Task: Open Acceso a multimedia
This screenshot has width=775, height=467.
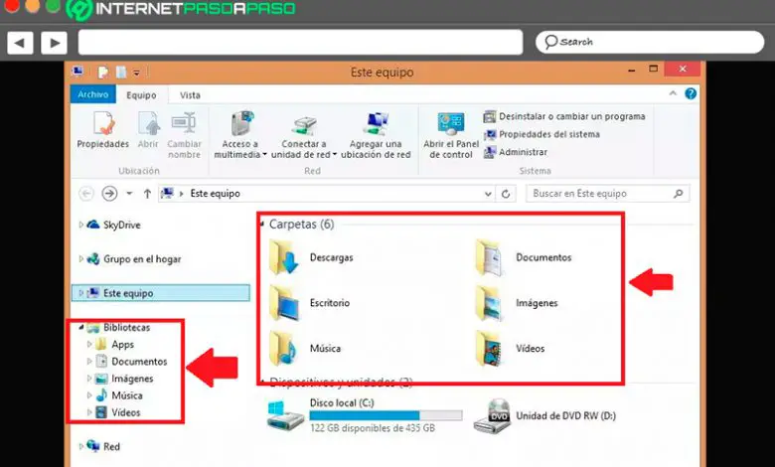Action: tap(240, 135)
